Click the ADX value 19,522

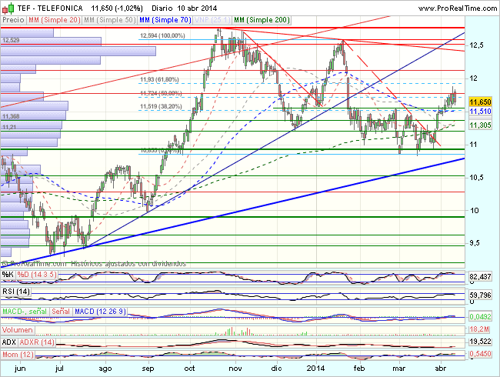[480, 342]
